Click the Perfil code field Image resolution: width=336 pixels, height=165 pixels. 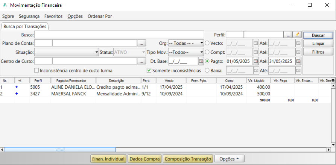pos(235,35)
